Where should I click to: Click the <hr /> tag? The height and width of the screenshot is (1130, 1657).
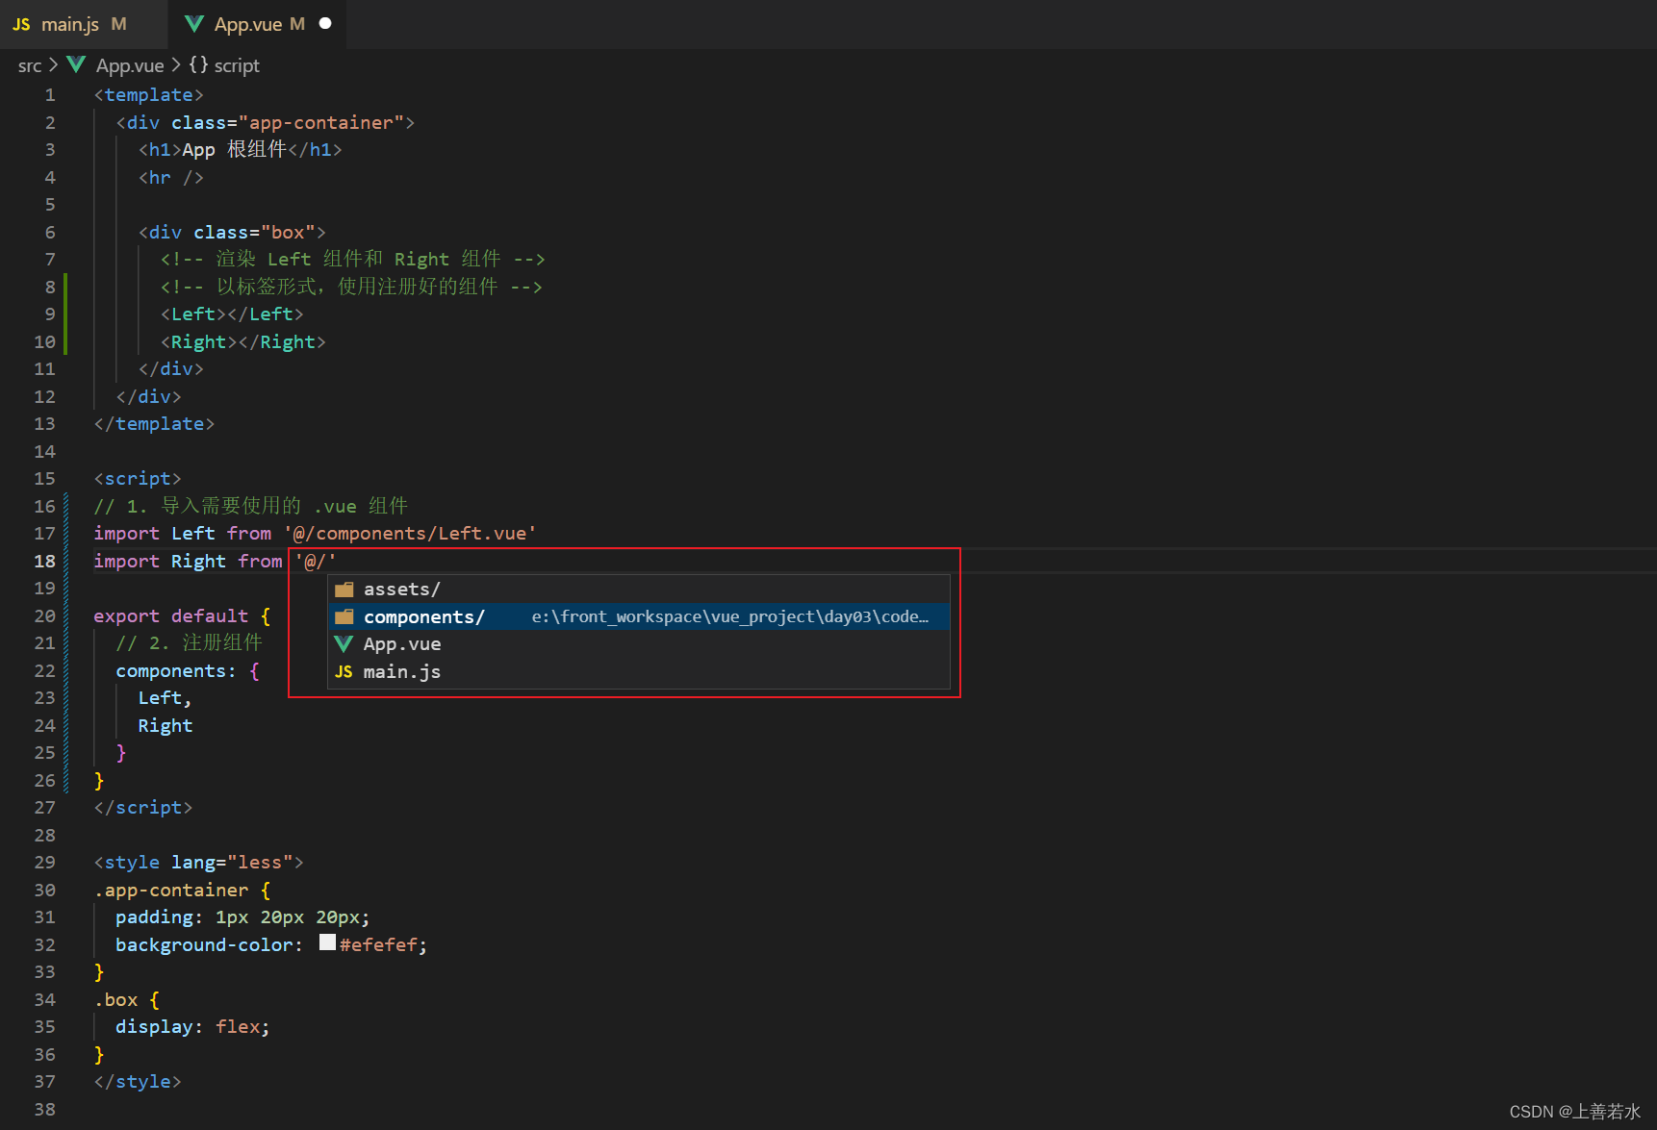[x=171, y=178]
